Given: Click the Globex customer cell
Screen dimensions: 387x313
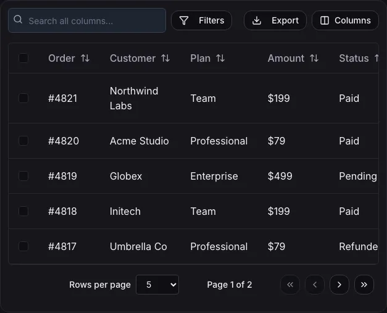Looking at the screenshot, I should pyautogui.click(x=126, y=176).
